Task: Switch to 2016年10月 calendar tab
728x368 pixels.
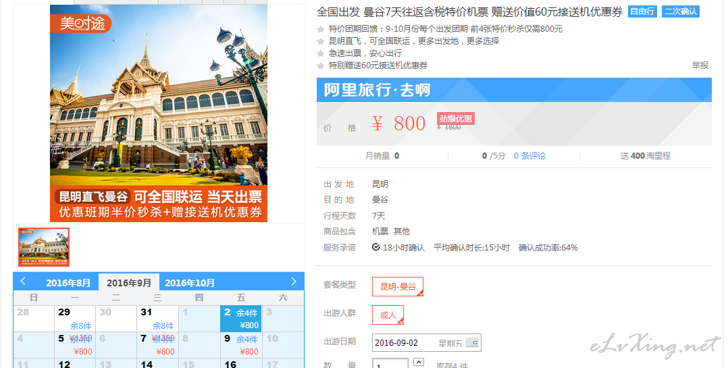Action: pos(190,283)
